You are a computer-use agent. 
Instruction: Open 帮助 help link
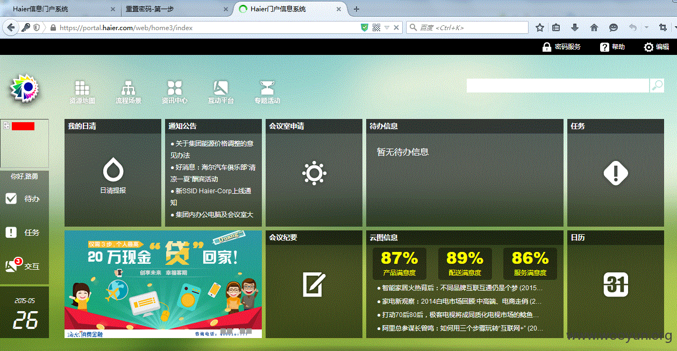tap(612, 47)
